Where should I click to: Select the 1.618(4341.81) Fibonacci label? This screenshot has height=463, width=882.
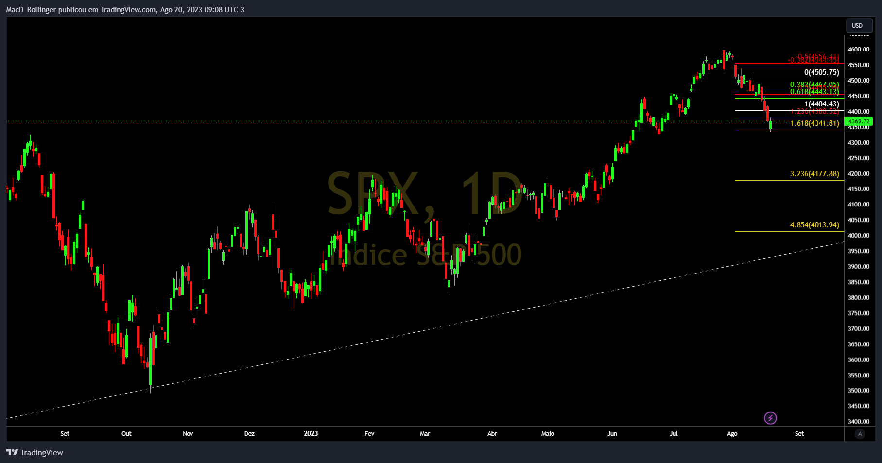point(814,123)
